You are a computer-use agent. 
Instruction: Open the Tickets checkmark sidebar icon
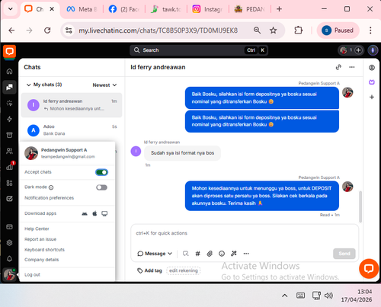(x=9, y=199)
